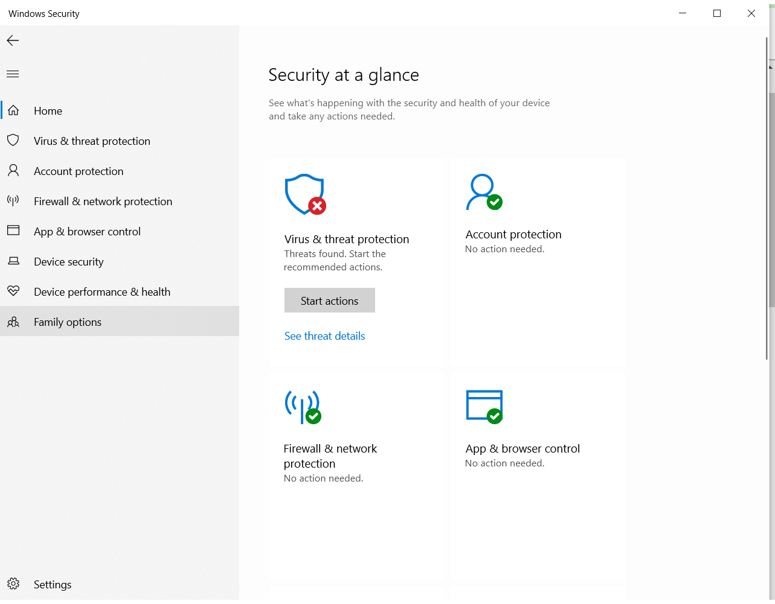Viewport: 775px width, 604px height.
Task: Select Virus & threat protection in sidebar
Action: pyautogui.click(x=120, y=141)
